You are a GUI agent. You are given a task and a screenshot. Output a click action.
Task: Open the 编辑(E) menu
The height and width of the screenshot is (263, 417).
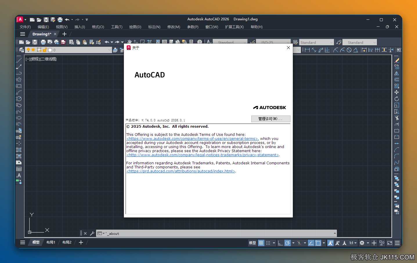43,27
